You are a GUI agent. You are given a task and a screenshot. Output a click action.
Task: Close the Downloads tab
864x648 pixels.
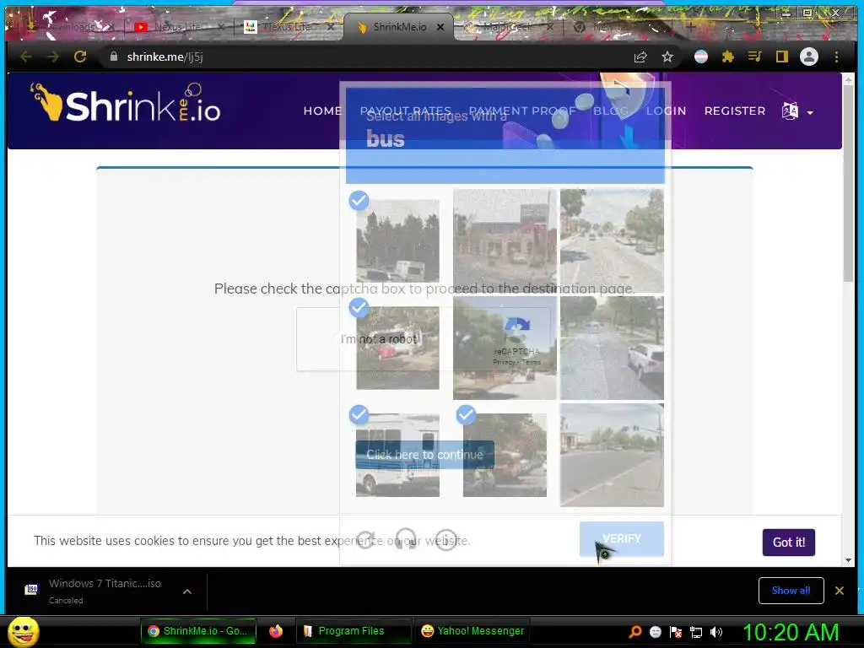pyautogui.click(x=111, y=26)
